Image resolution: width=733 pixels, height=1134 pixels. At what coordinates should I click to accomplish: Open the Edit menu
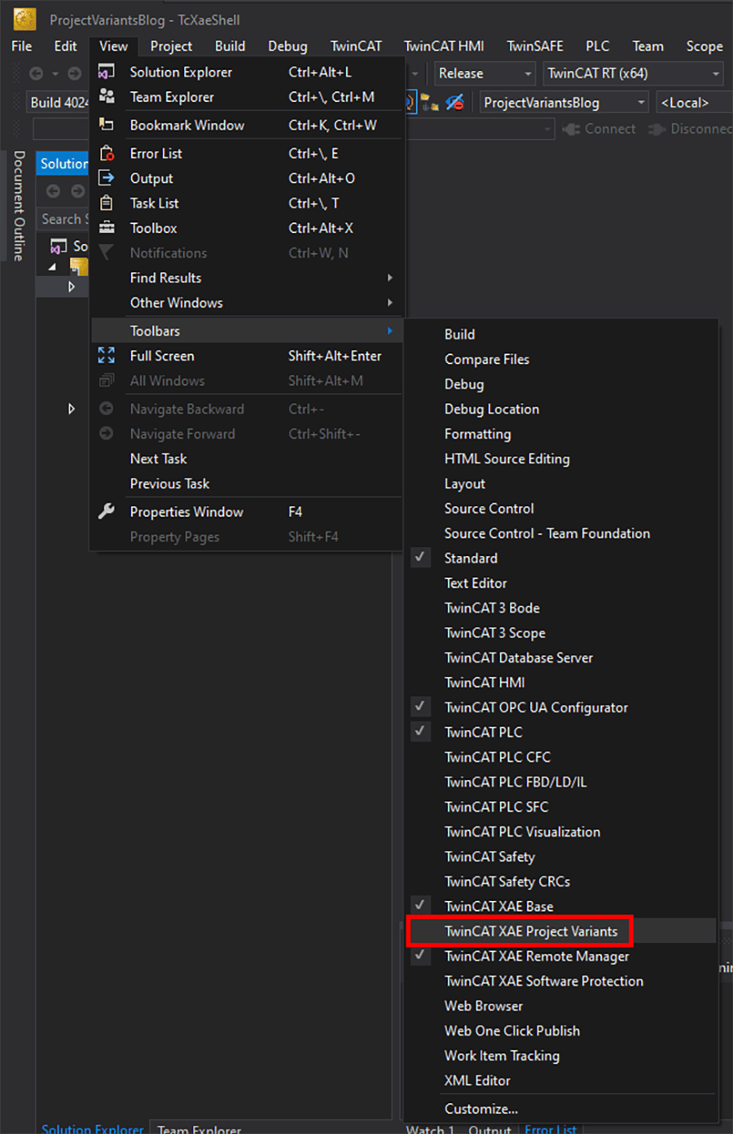point(65,46)
